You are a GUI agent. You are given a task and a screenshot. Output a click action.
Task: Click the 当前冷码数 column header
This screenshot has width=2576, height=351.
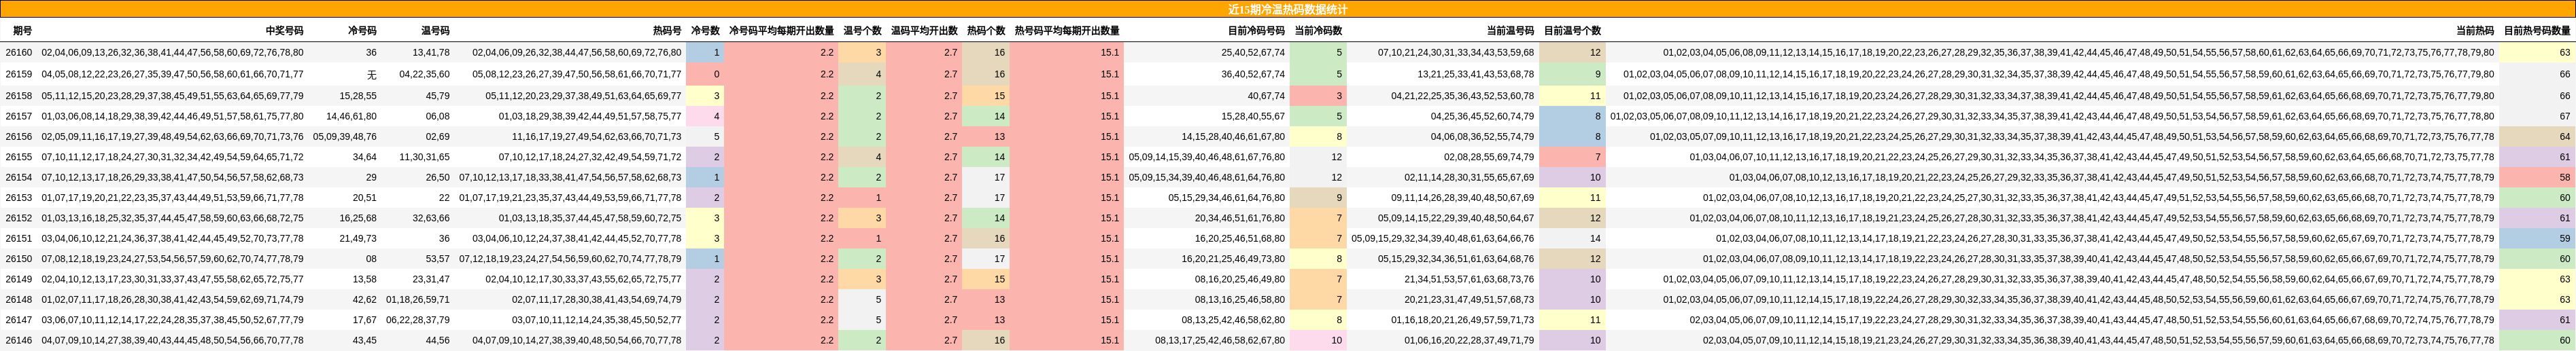tap(1318, 31)
